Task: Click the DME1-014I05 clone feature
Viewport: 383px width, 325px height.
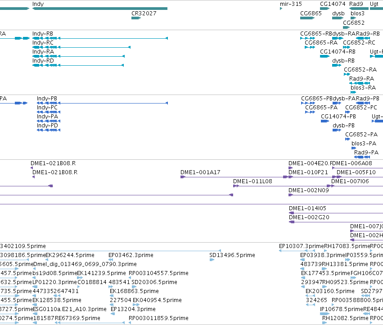Action: pos(336,213)
